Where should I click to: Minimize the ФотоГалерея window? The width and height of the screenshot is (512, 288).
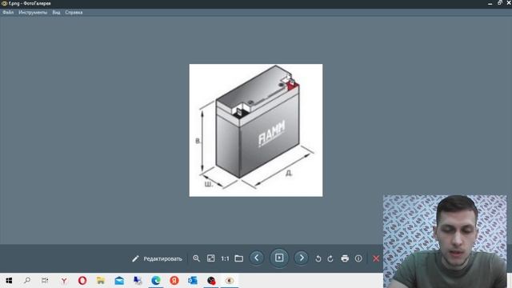[490, 3]
